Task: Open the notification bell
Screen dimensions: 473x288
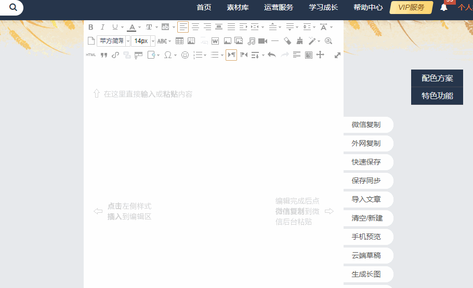Action: tap(443, 7)
